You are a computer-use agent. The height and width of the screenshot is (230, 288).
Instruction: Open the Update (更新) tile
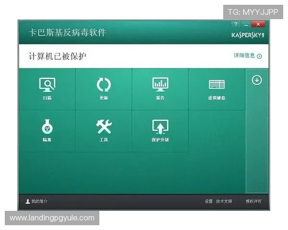pyautogui.click(x=104, y=89)
